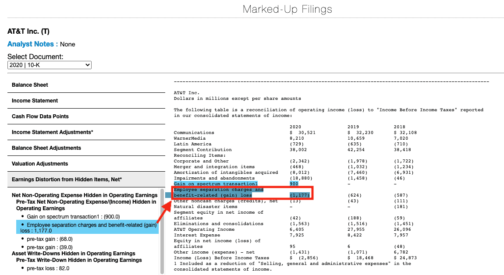Select Gain on spectrum transaction1 item
The width and height of the screenshot is (504, 275).
click(73, 216)
